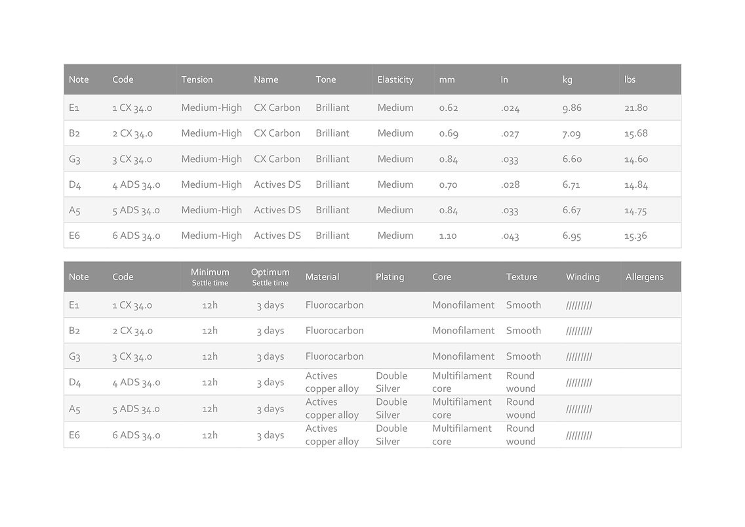Select Actives DS name in E6 row
745x527 pixels.
(277, 236)
